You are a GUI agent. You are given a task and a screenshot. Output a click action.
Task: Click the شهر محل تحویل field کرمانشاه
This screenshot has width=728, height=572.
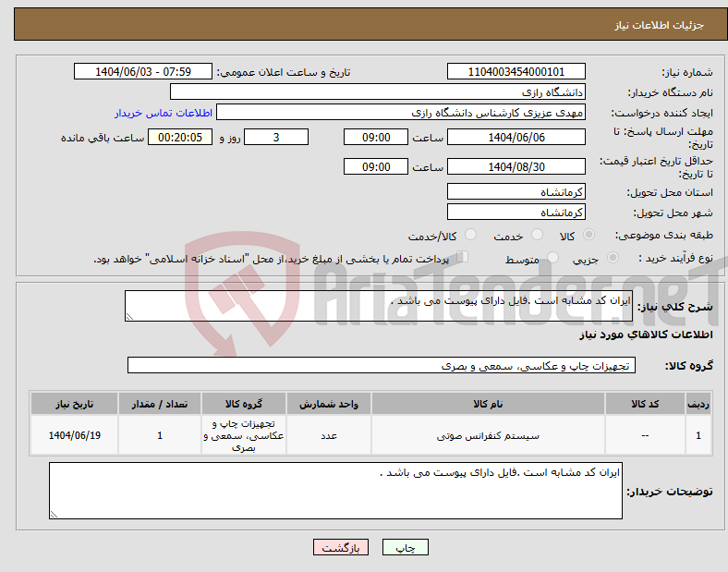pos(516,213)
